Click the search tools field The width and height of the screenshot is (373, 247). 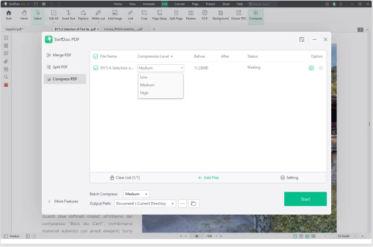tap(263, 4)
